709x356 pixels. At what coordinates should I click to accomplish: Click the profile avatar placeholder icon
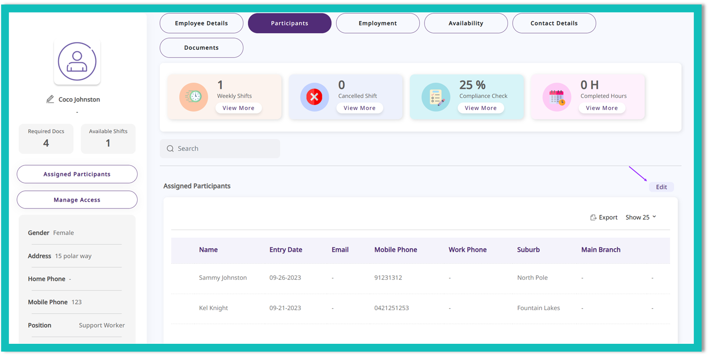point(77,62)
